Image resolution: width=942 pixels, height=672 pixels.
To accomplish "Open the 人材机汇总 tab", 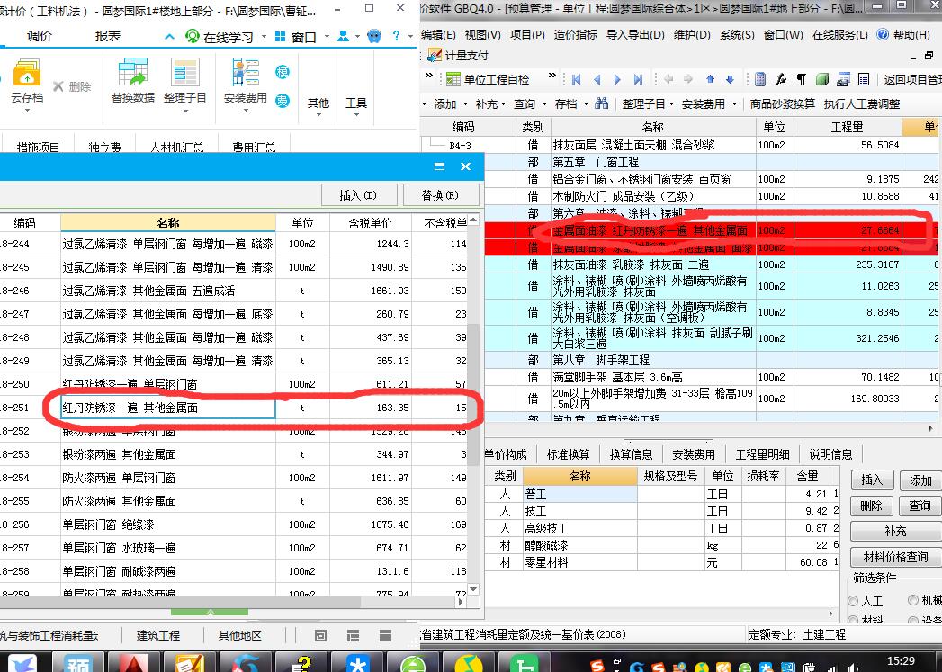I will 176,146.
